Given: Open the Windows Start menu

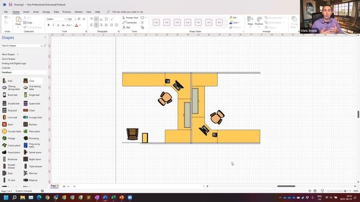Looking at the screenshot, I should point(6,198).
